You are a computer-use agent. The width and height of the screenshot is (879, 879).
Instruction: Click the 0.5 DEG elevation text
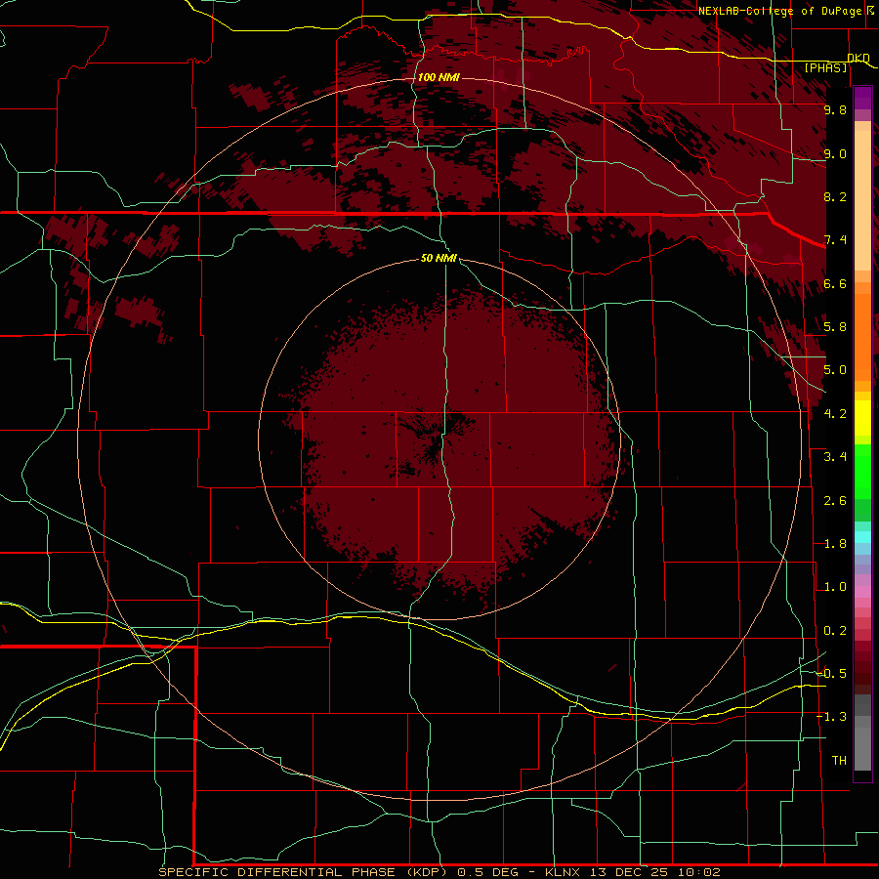[x=487, y=872]
